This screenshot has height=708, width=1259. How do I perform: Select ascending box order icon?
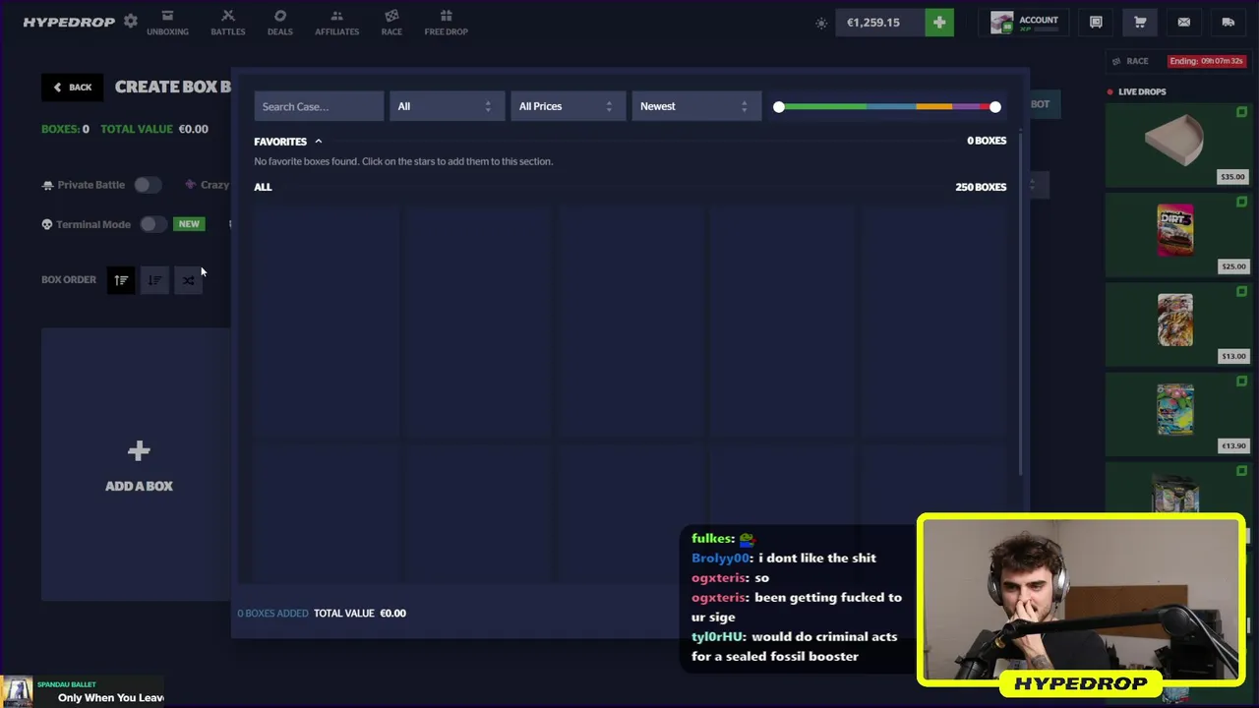click(x=121, y=280)
